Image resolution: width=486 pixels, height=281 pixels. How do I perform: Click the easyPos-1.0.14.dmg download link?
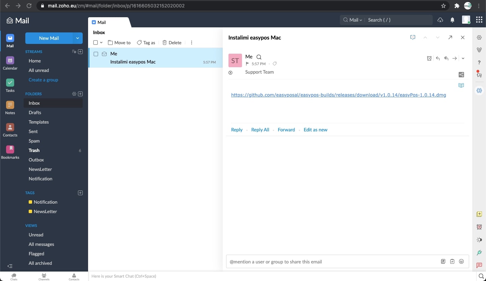pos(339,95)
